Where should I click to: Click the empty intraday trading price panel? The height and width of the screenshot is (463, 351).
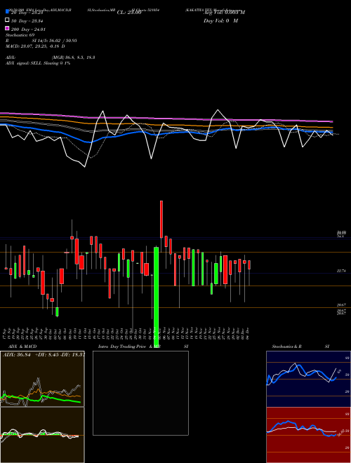140,393
